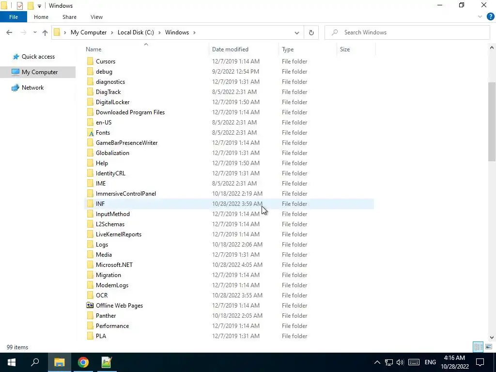Select the en-US folder name
The image size is (496, 372).
(x=104, y=123)
